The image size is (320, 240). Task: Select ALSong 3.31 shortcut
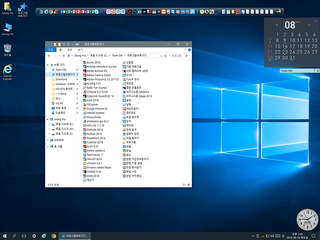(x=92, y=84)
